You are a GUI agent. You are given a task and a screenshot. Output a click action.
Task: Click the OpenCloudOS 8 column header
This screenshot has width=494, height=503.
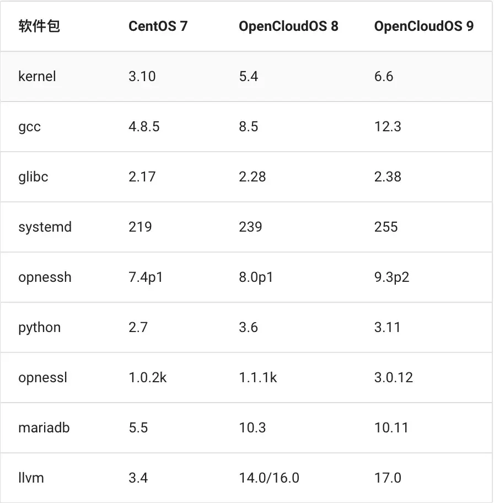point(288,26)
